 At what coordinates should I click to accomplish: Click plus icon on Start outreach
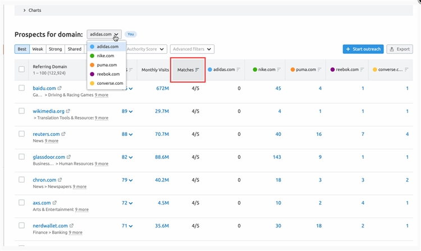tap(348, 49)
